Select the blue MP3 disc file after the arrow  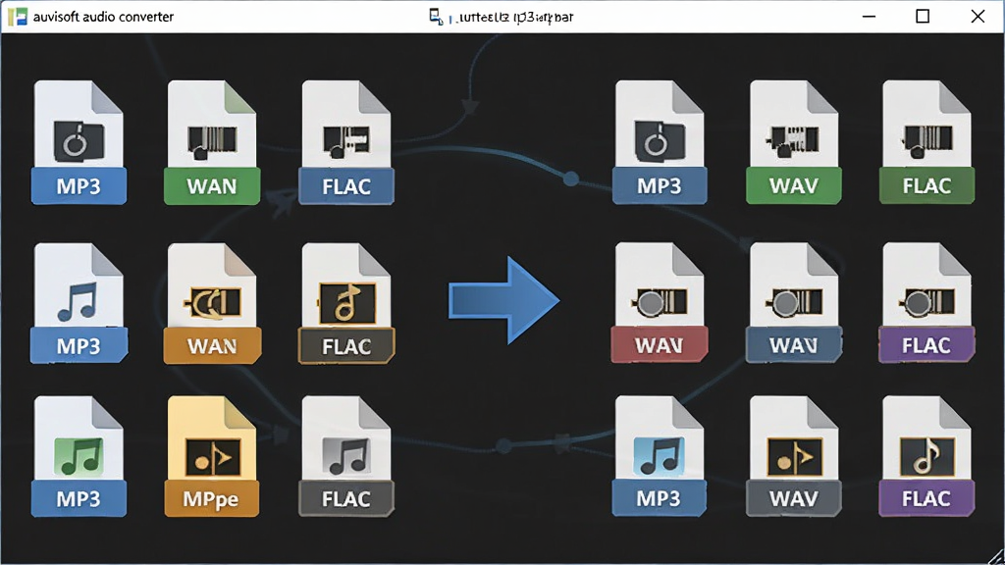tap(660, 142)
